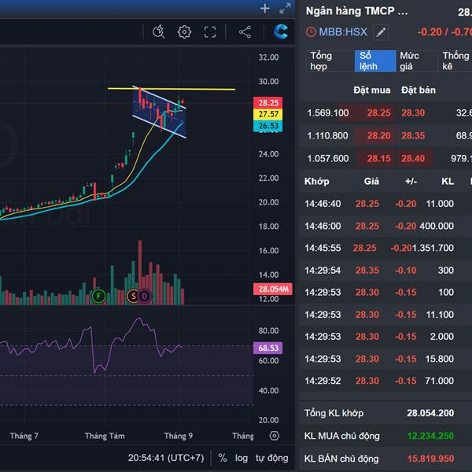Select the blue parallel channel drawing
This screenshot has height=472, width=472.
tap(160, 112)
